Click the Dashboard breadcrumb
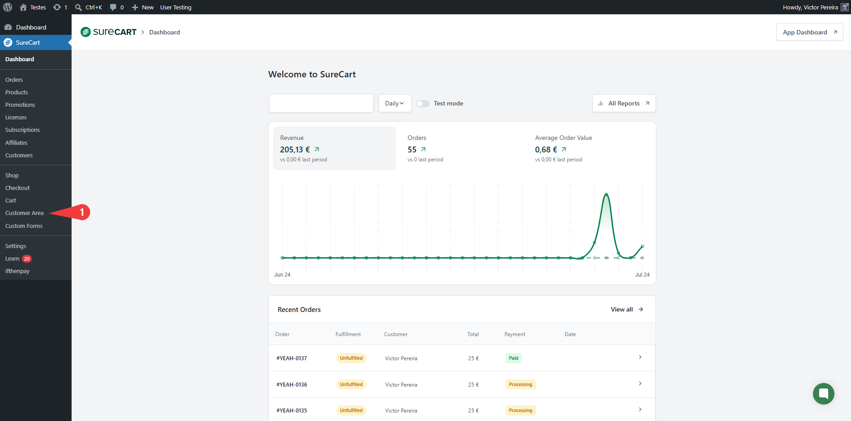The width and height of the screenshot is (851, 421). pos(165,32)
